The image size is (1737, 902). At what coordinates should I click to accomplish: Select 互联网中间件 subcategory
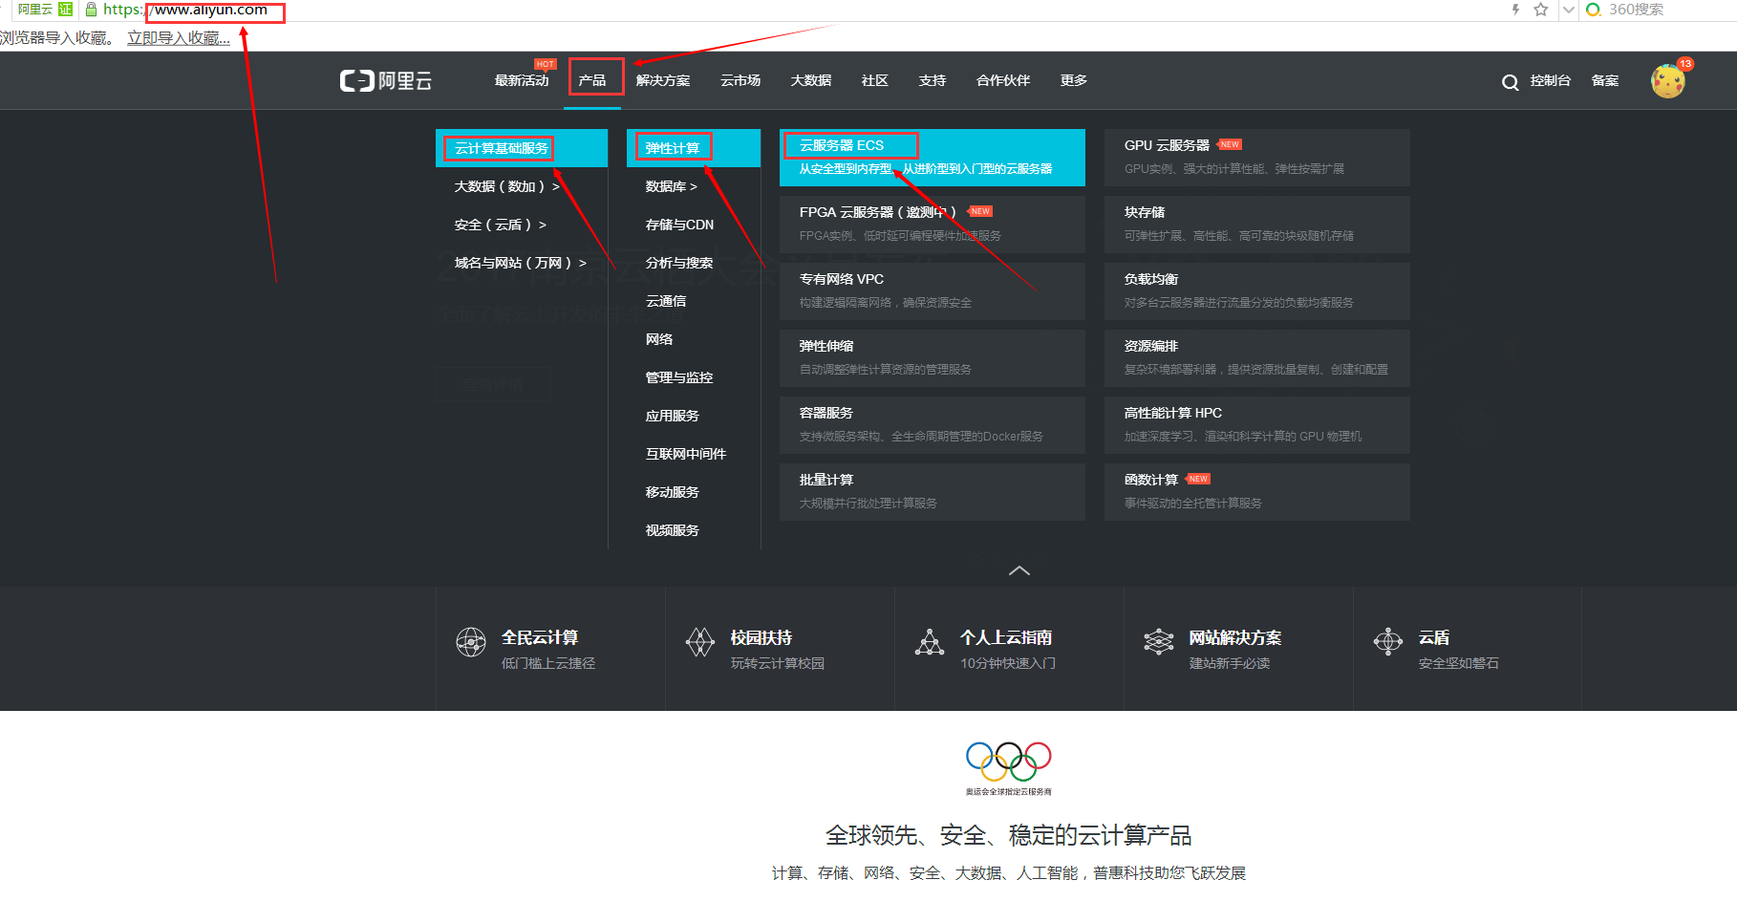(686, 454)
